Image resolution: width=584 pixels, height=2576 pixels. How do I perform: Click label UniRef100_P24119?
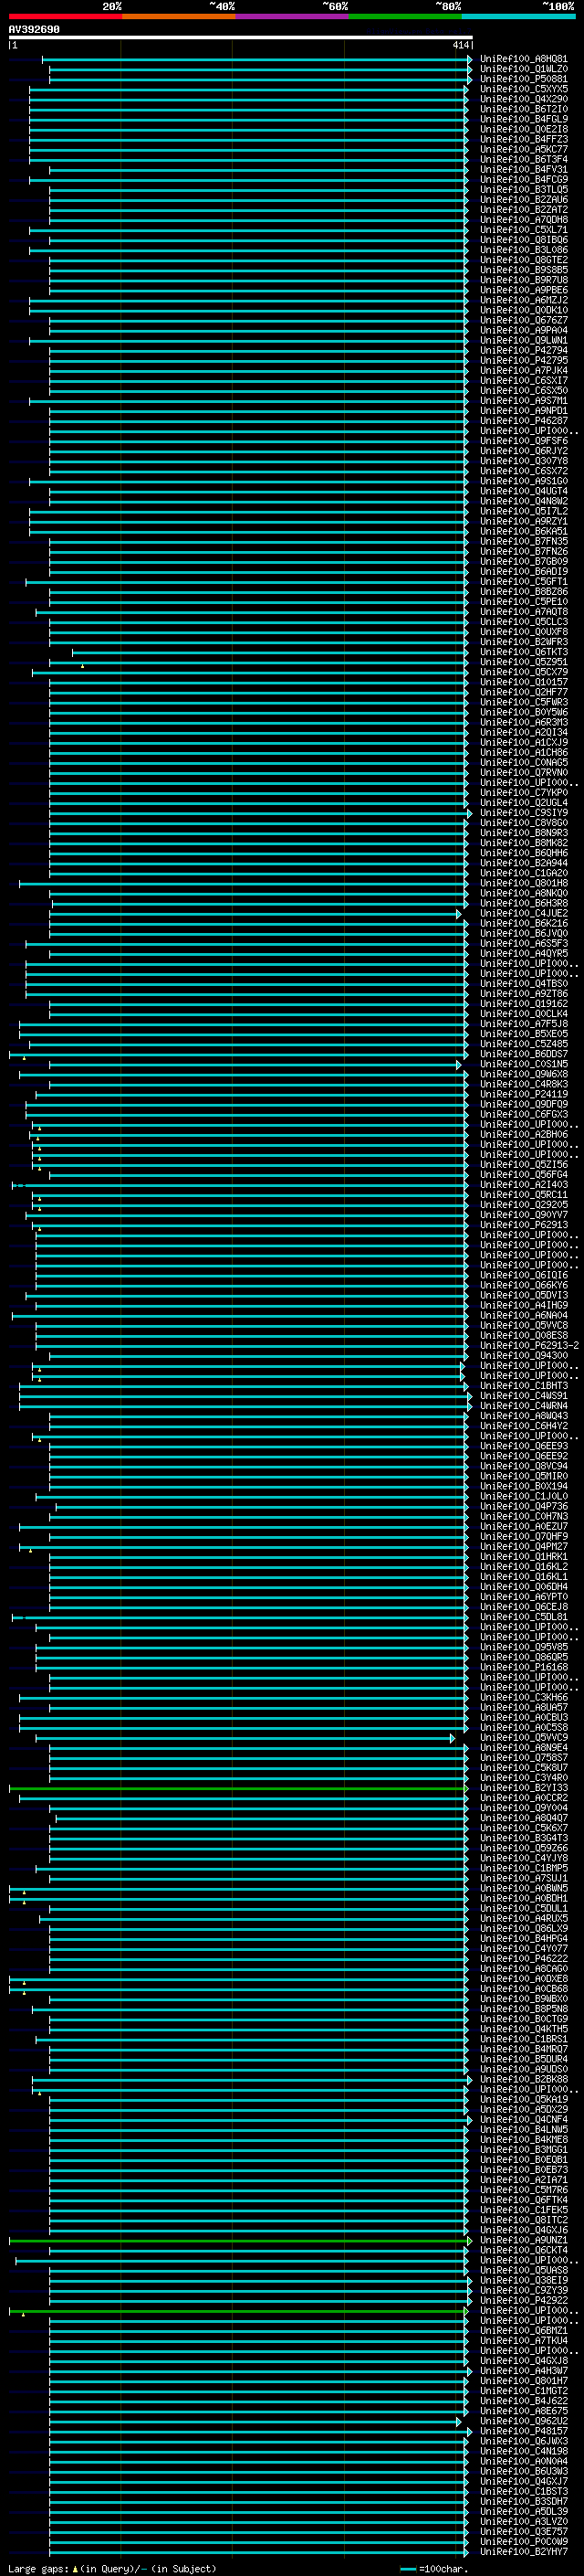click(x=523, y=1094)
